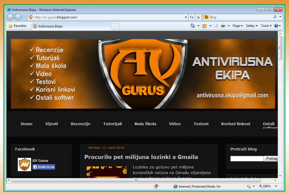The height and width of the screenshot is (194, 289).
Task: Click the horizontal scrollbar right arrow
Action: tap(276, 180)
